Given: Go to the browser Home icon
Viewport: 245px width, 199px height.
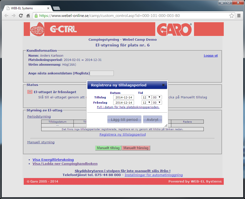Looking at the screenshot, I should click(x=28, y=16).
